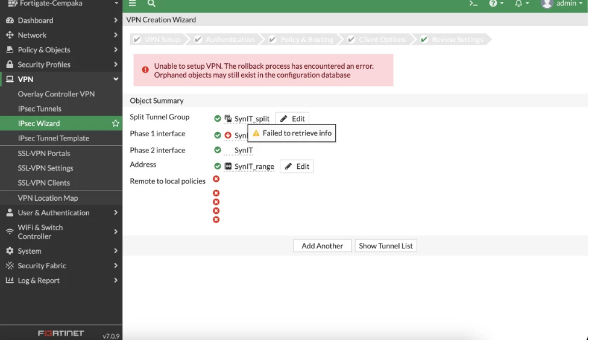Click the Dashboard gauge icon
The height and width of the screenshot is (340, 589).
[10, 20]
